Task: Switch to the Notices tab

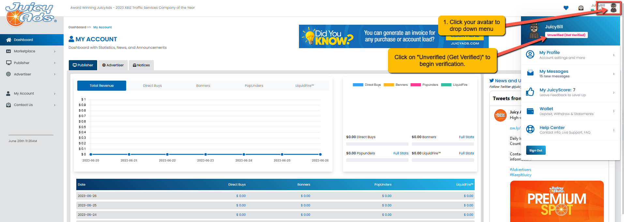Action: pyautogui.click(x=141, y=65)
